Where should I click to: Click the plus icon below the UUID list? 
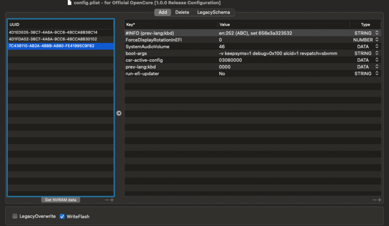pyautogui.click(x=112, y=200)
